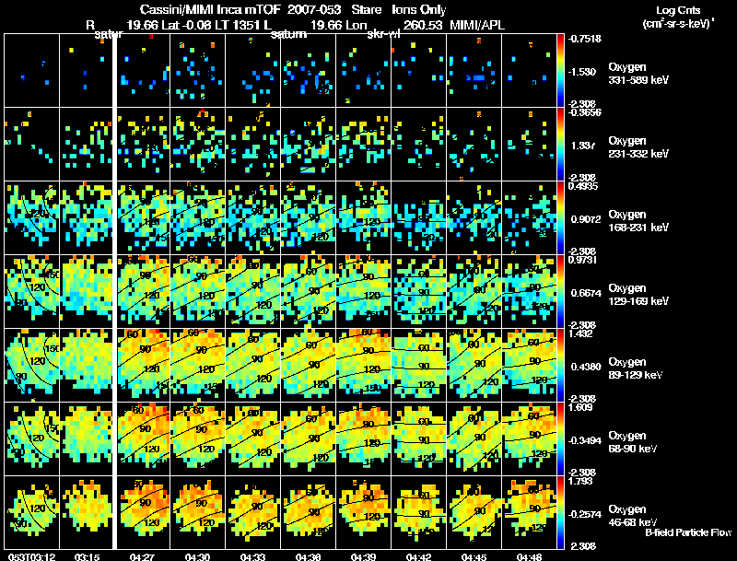The image size is (737, 561).
Task: Click the '04:27' time label
Action: tap(142, 556)
